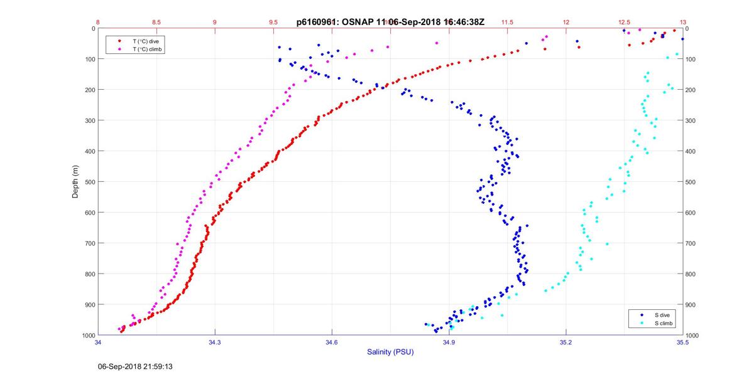This screenshot has height=377, width=754.
Task: Click the red '13' temperature tick label
Action: coord(682,22)
